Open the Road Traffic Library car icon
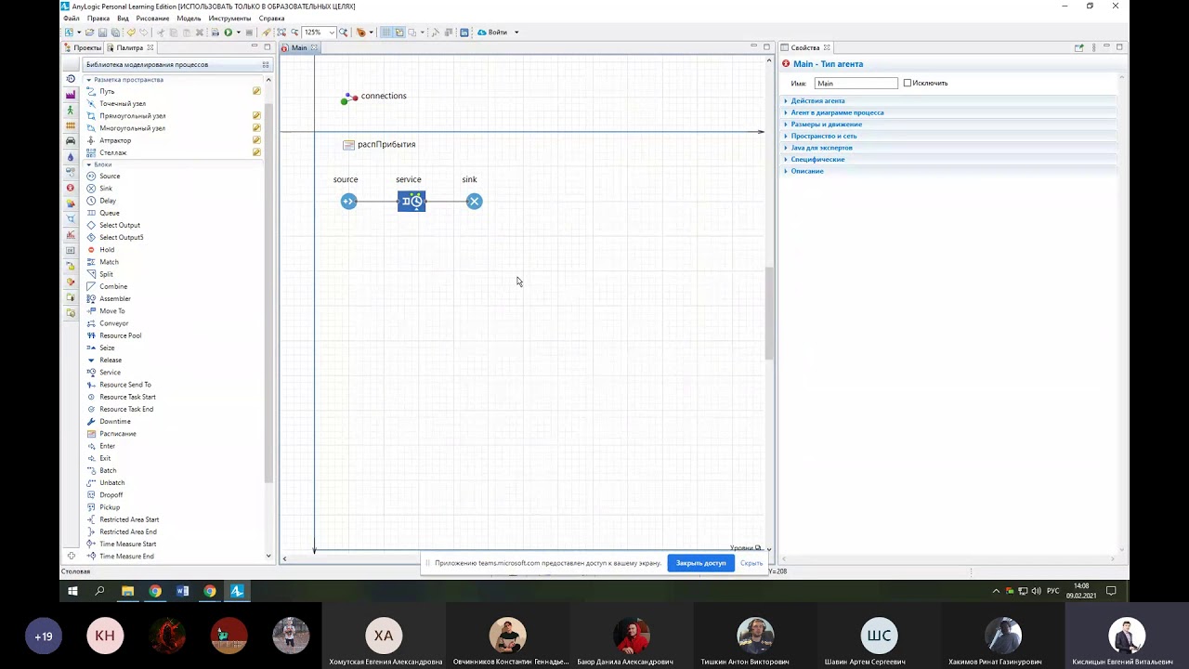The width and height of the screenshot is (1189, 669). 71,141
